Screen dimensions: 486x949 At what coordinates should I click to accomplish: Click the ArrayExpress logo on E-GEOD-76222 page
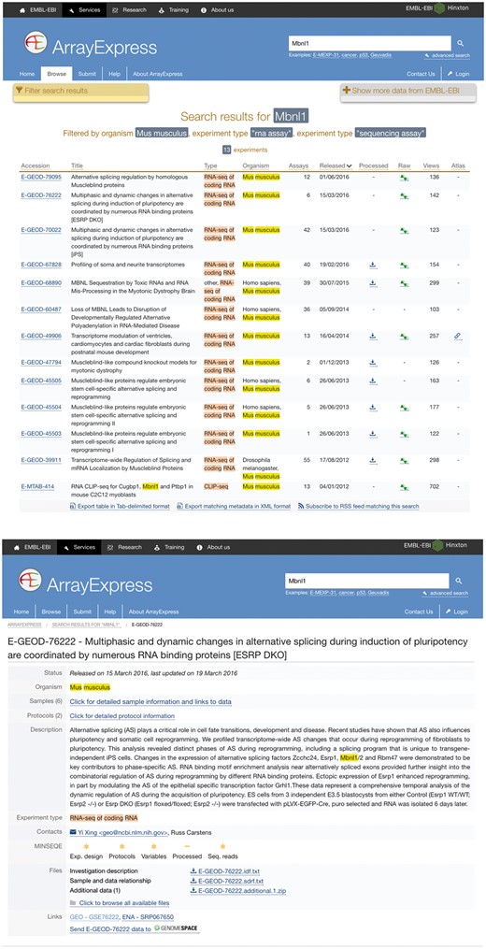[x=32, y=581]
